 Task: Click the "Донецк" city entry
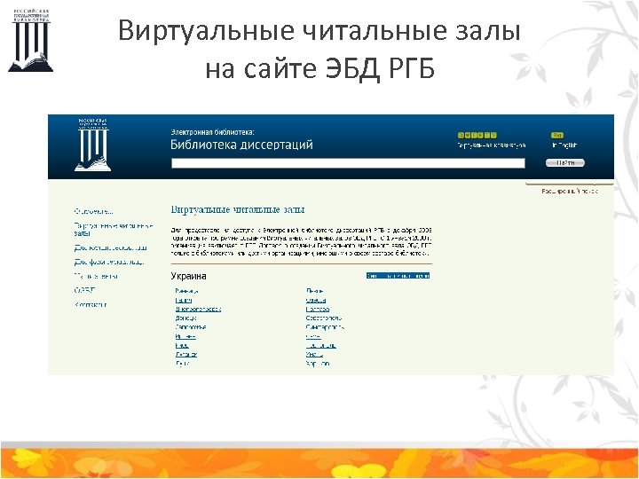185,318
